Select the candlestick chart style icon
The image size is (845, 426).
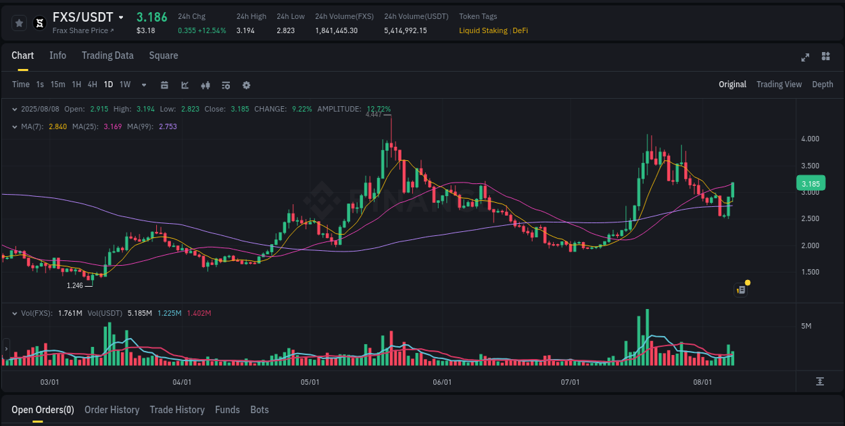click(x=205, y=85)
